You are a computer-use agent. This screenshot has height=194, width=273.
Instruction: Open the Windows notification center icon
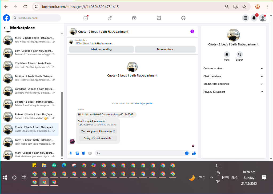pos(264,177)
